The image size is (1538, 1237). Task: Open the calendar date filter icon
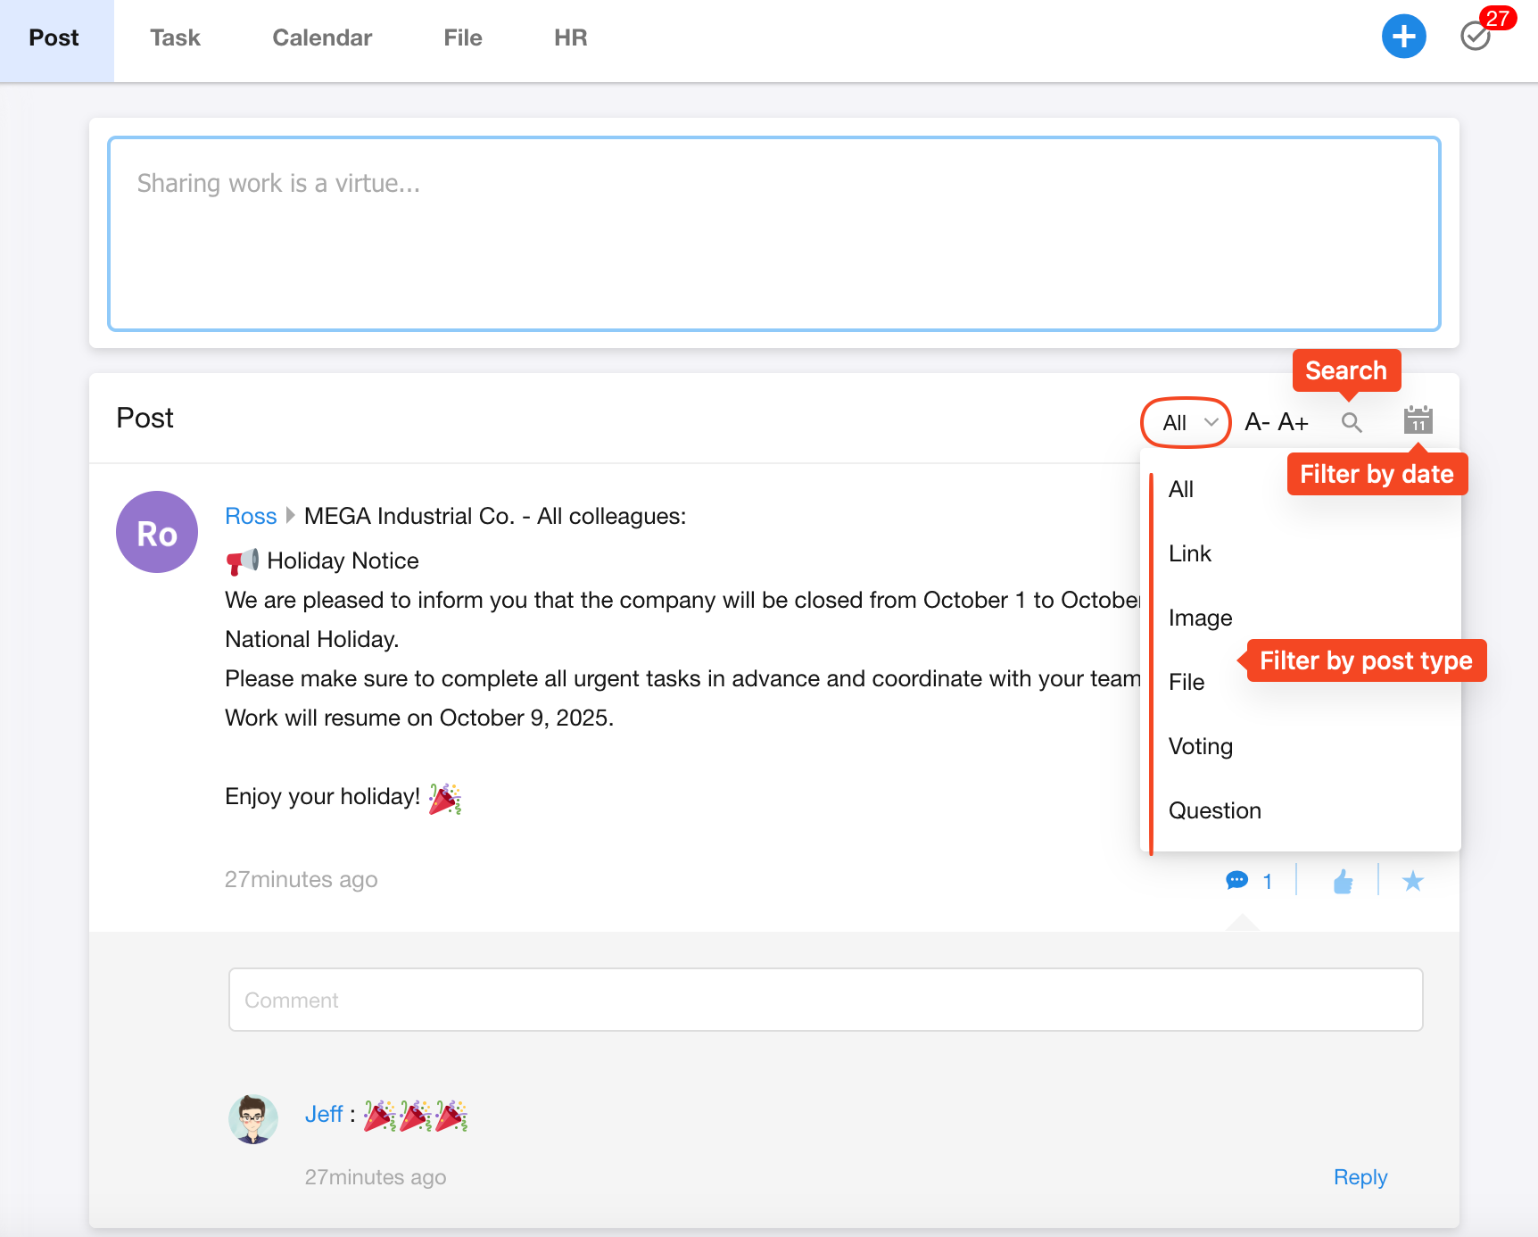pos(1418,420)
